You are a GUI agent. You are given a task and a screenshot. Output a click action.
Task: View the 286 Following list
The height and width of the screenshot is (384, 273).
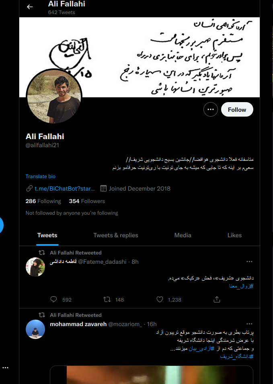43,201
